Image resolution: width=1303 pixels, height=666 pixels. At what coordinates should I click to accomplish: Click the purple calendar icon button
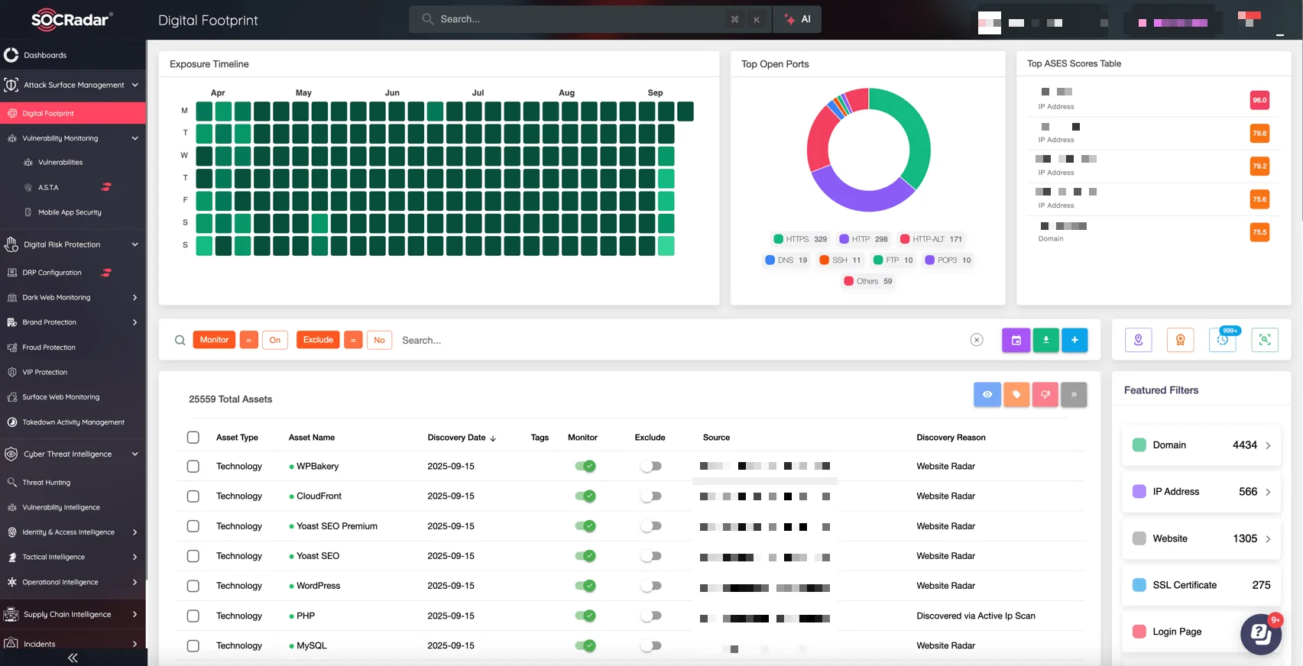click(1016, 340)
